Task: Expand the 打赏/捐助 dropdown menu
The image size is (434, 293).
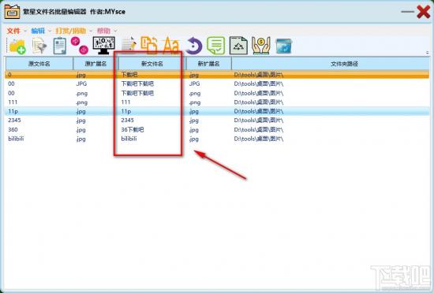Action: click(71, 31)
